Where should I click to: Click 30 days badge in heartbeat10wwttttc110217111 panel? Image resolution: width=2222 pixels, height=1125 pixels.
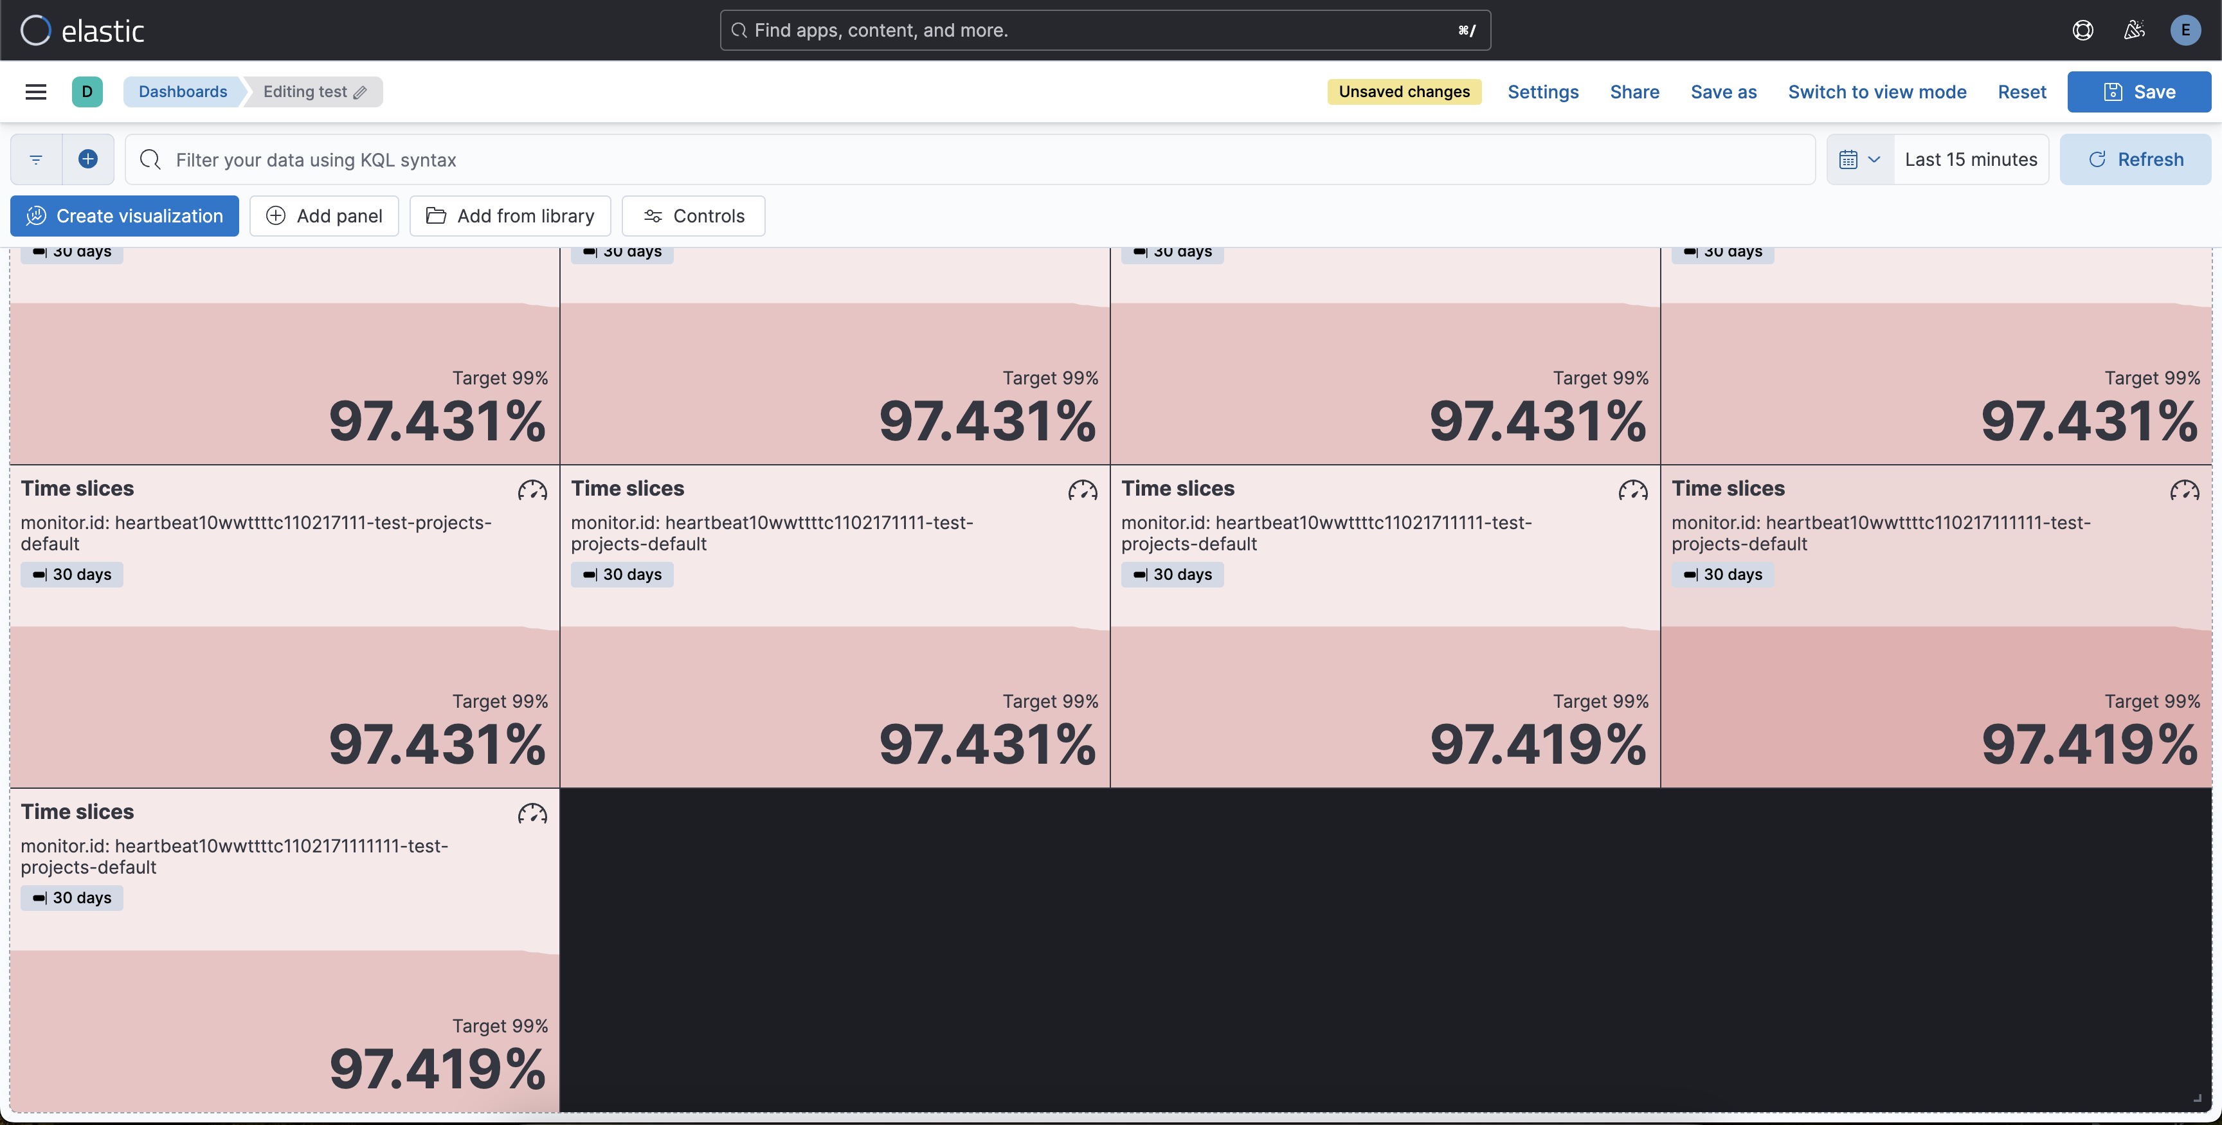pos(71,575)
